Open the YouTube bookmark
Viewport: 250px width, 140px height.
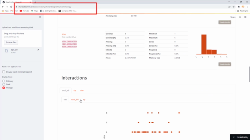[x=24, y=11]
